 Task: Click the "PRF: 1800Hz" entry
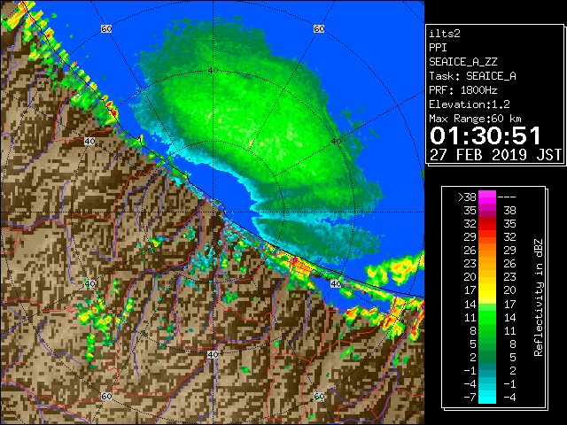coord(462,90)
